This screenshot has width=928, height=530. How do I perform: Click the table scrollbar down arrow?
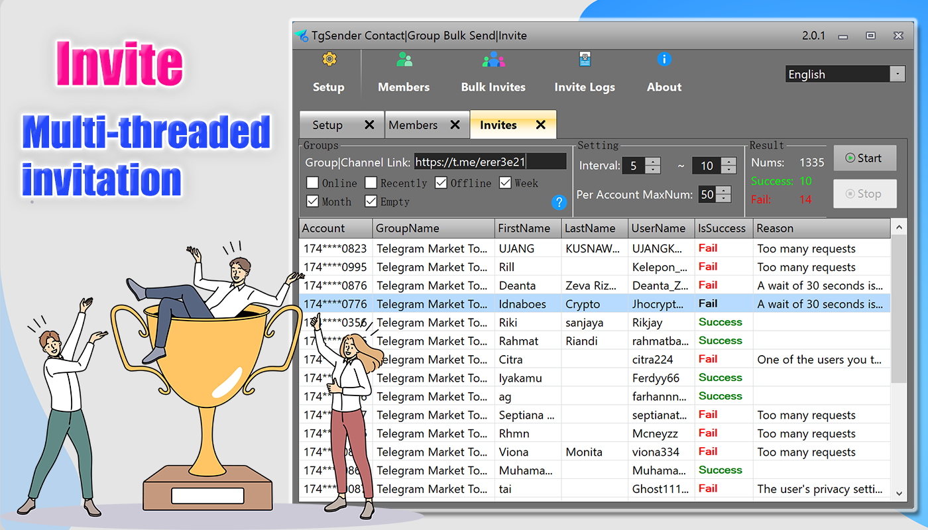(899, 492)
